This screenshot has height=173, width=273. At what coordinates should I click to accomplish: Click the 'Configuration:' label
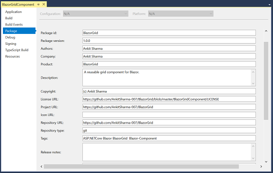[50, 14]
